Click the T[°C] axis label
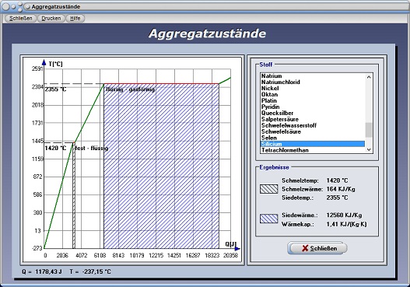 click(55, 64)
